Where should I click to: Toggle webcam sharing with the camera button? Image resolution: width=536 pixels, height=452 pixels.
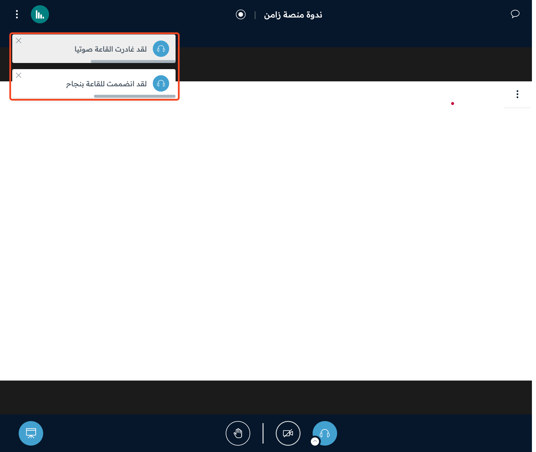288,433
